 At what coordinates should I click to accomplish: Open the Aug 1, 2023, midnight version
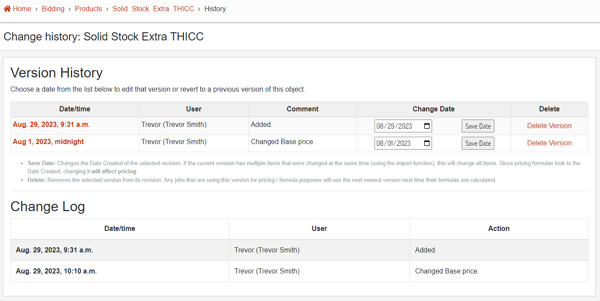48,142
